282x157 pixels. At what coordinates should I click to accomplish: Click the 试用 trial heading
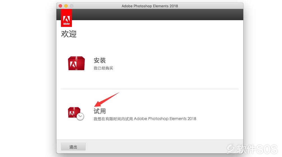tap(100, 111)
